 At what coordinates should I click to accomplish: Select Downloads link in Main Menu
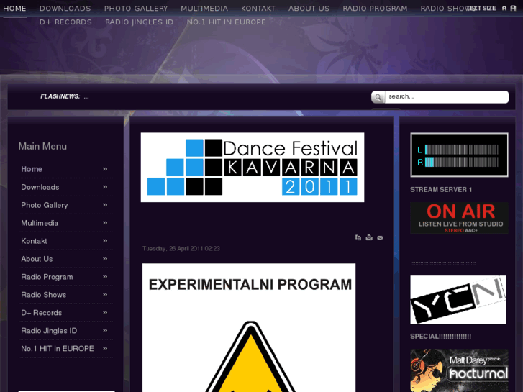tap(40, 187)
